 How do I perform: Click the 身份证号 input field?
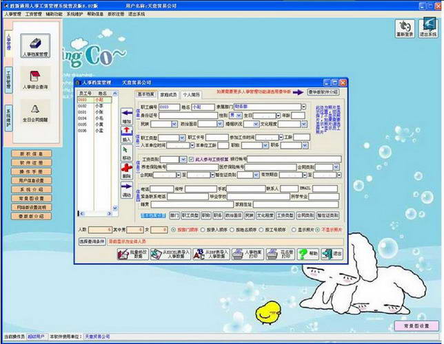tap(188, 116)
